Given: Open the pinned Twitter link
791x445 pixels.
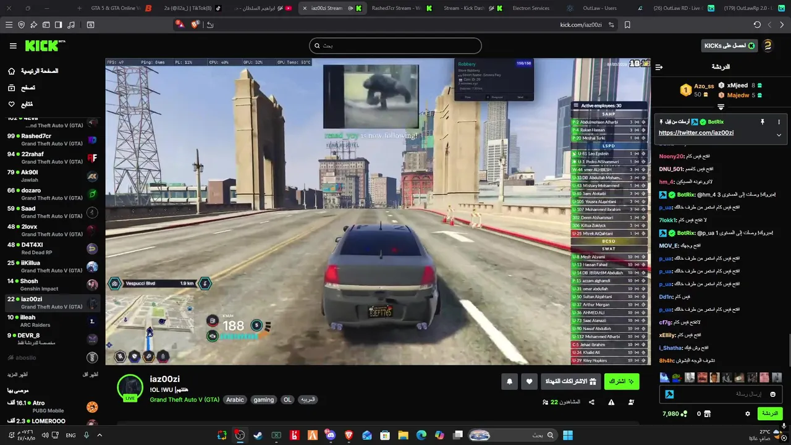Looking at the screenshot, I should point(696,133).
